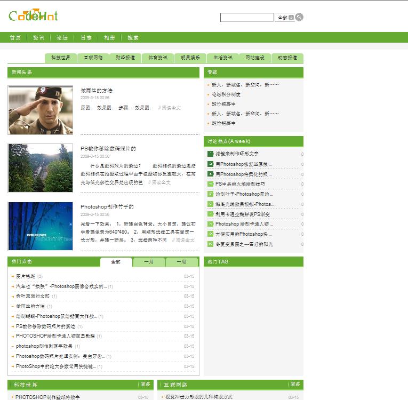Open the first 斑竹招募中 topic link

tap(223, 104)
